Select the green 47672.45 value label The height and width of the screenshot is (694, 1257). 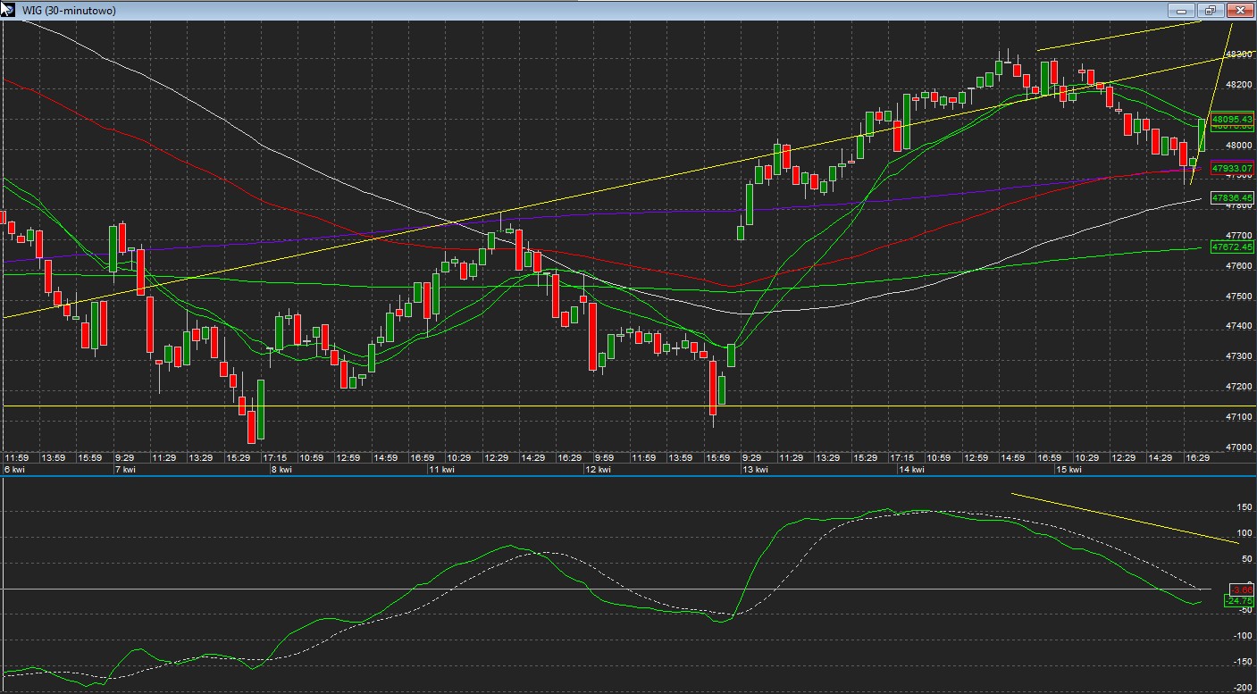(x=1232, y=247)
